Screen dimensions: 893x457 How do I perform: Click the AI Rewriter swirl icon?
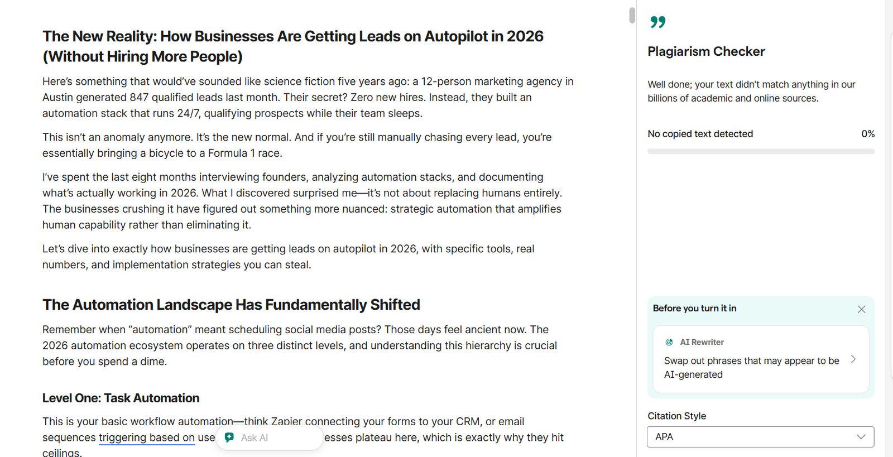click(x=669, y=342)
